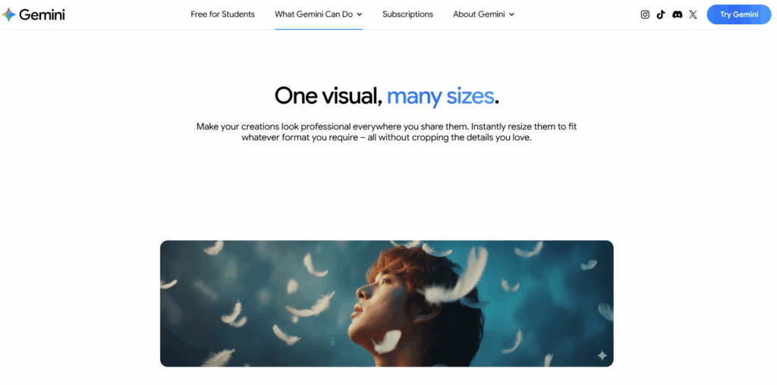Click the resize description paragraph
The image size is (777, 385).
(386, 132)
